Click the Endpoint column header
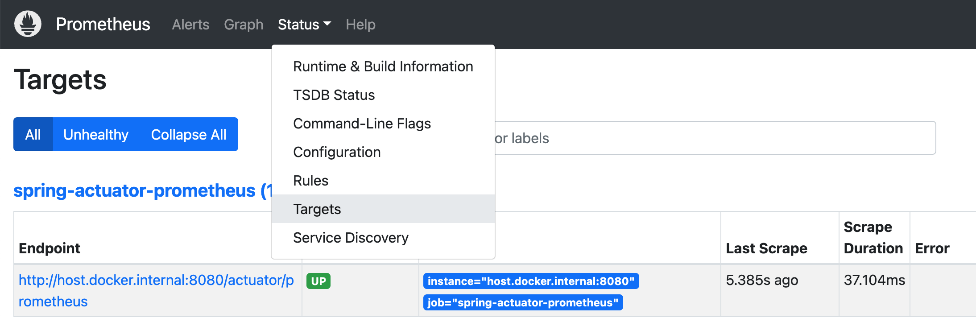The image size is (976, 322). [x=50, y=248]
